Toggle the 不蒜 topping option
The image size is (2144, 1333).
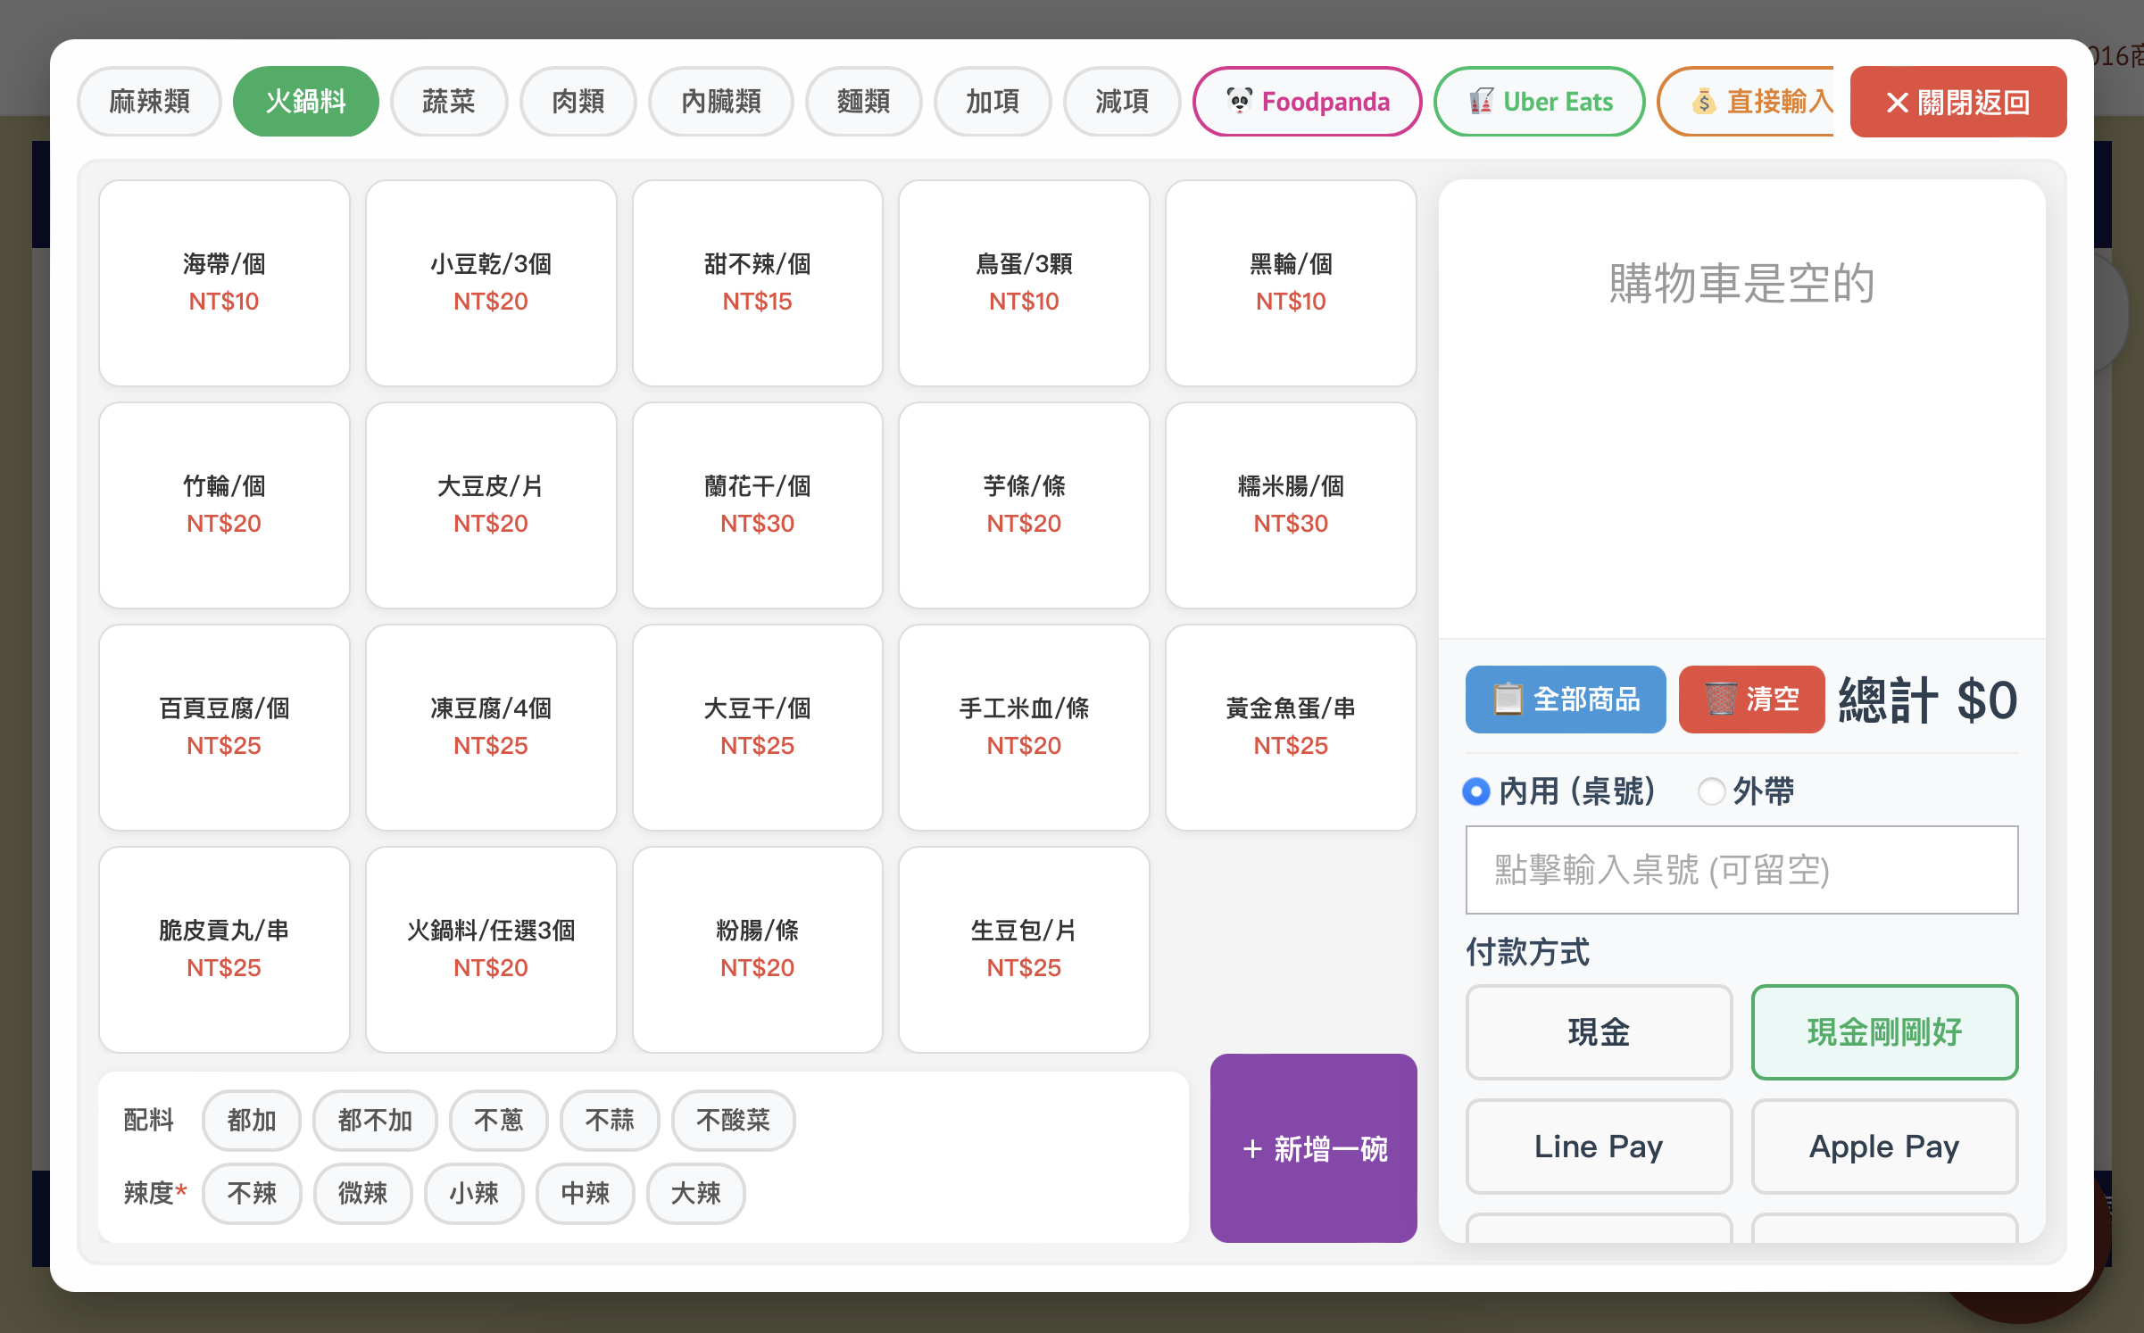pos(610,1121)
